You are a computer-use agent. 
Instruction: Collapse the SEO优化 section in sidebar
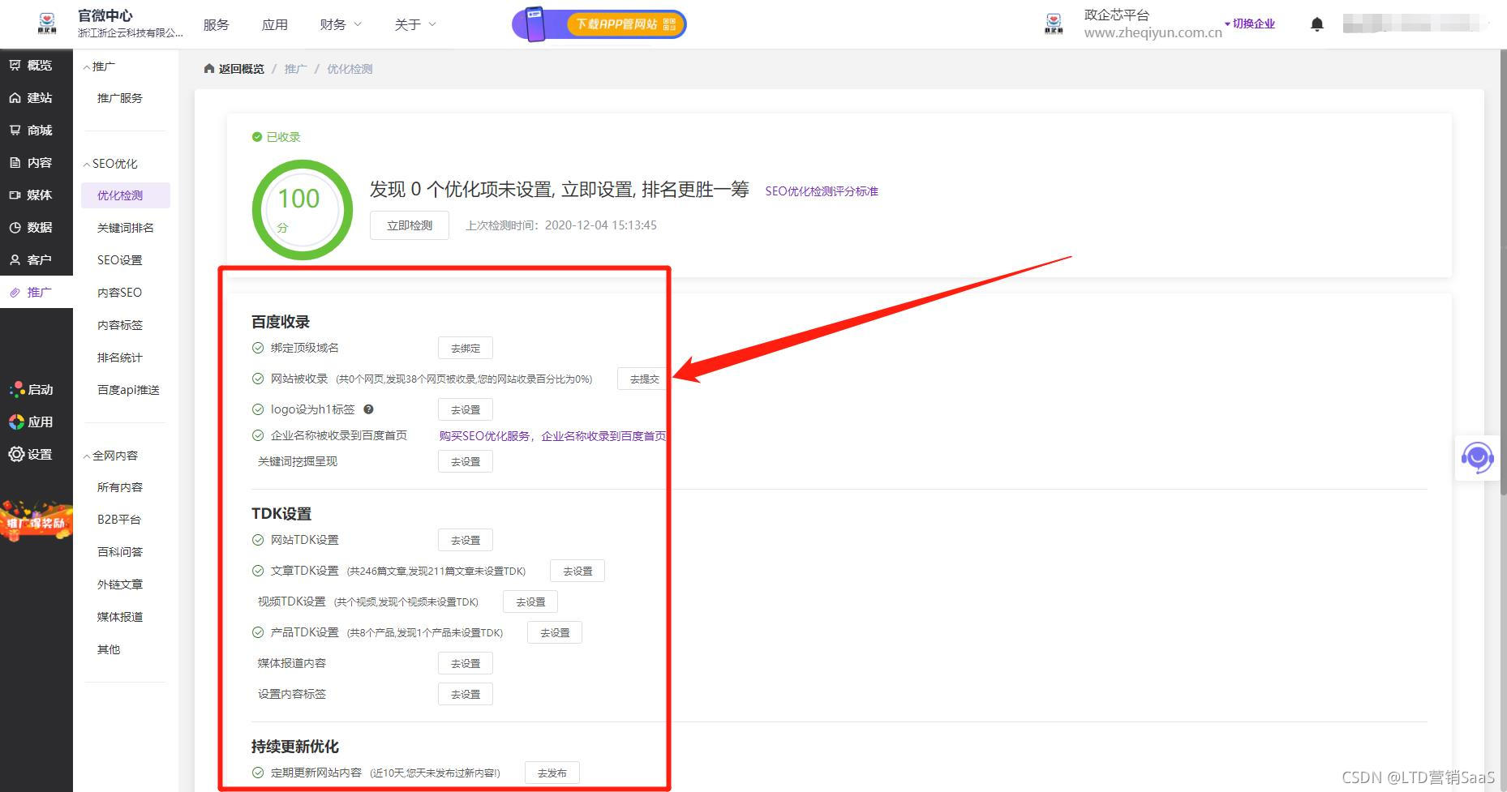(x=109, y=163)
